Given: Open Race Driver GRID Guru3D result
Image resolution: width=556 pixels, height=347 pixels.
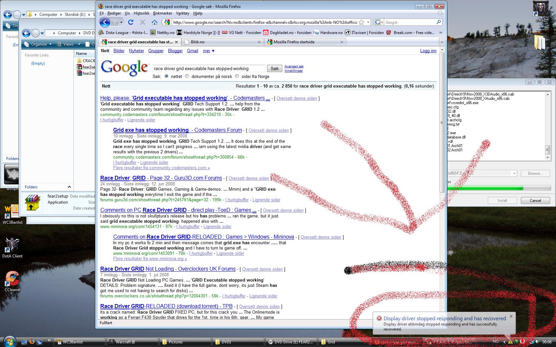Looking at the screenshot, I should tap(161, 178).
